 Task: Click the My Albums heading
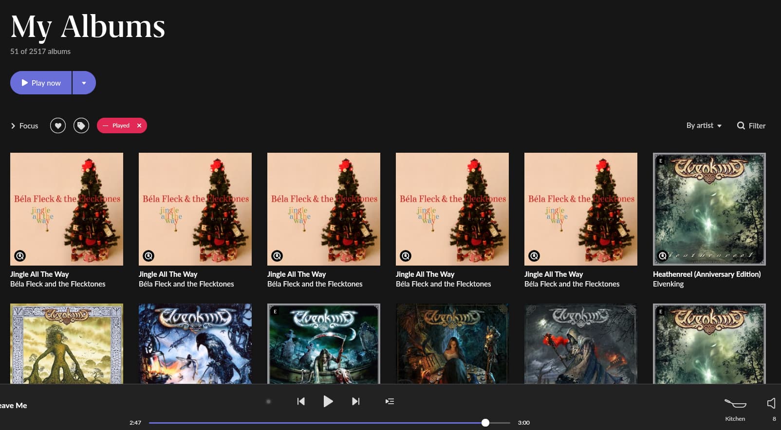pos(88,27)
